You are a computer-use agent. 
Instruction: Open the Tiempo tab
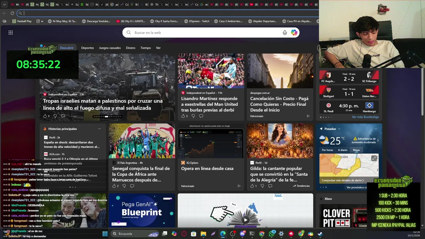click(145, 48)
